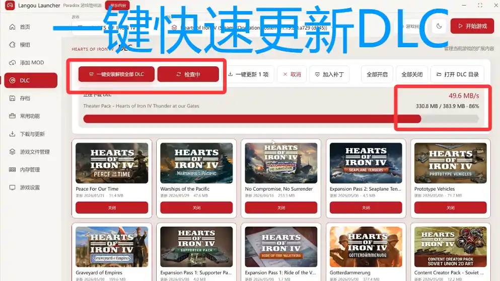Toggle 关闭 under Warships of the Pacific
500x281 pixels.
click(196, 208)
